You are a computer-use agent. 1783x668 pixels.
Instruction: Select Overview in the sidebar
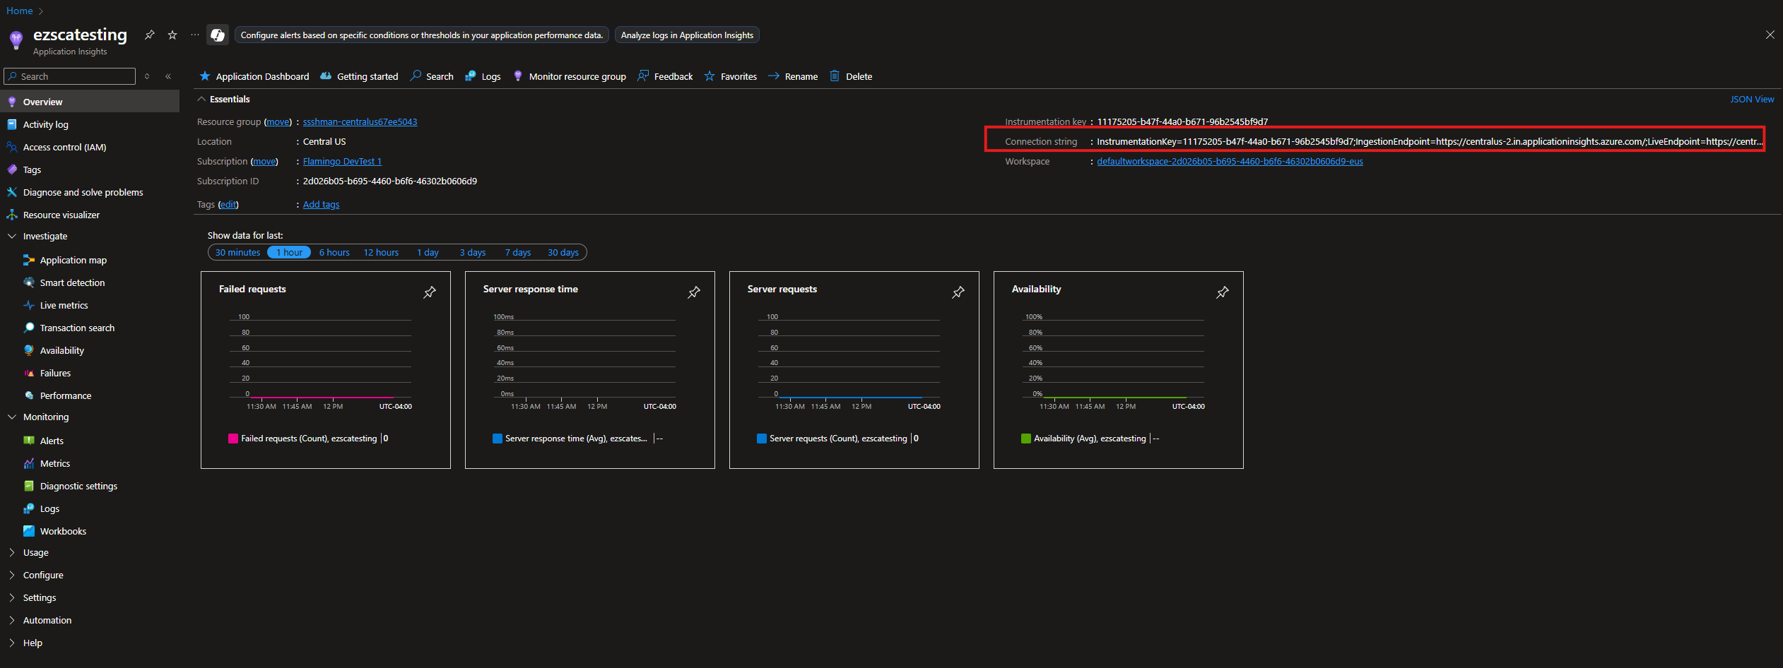(x=90, y=102)
